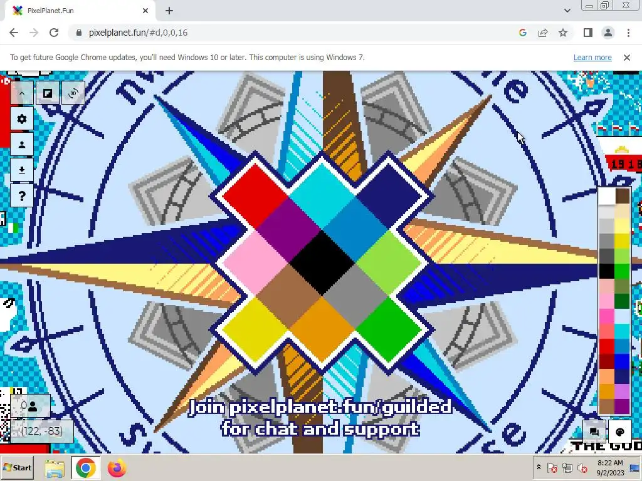The image size is (642, 481).
Task: Pick the orange palette swatch
Action: click(607, 391)
